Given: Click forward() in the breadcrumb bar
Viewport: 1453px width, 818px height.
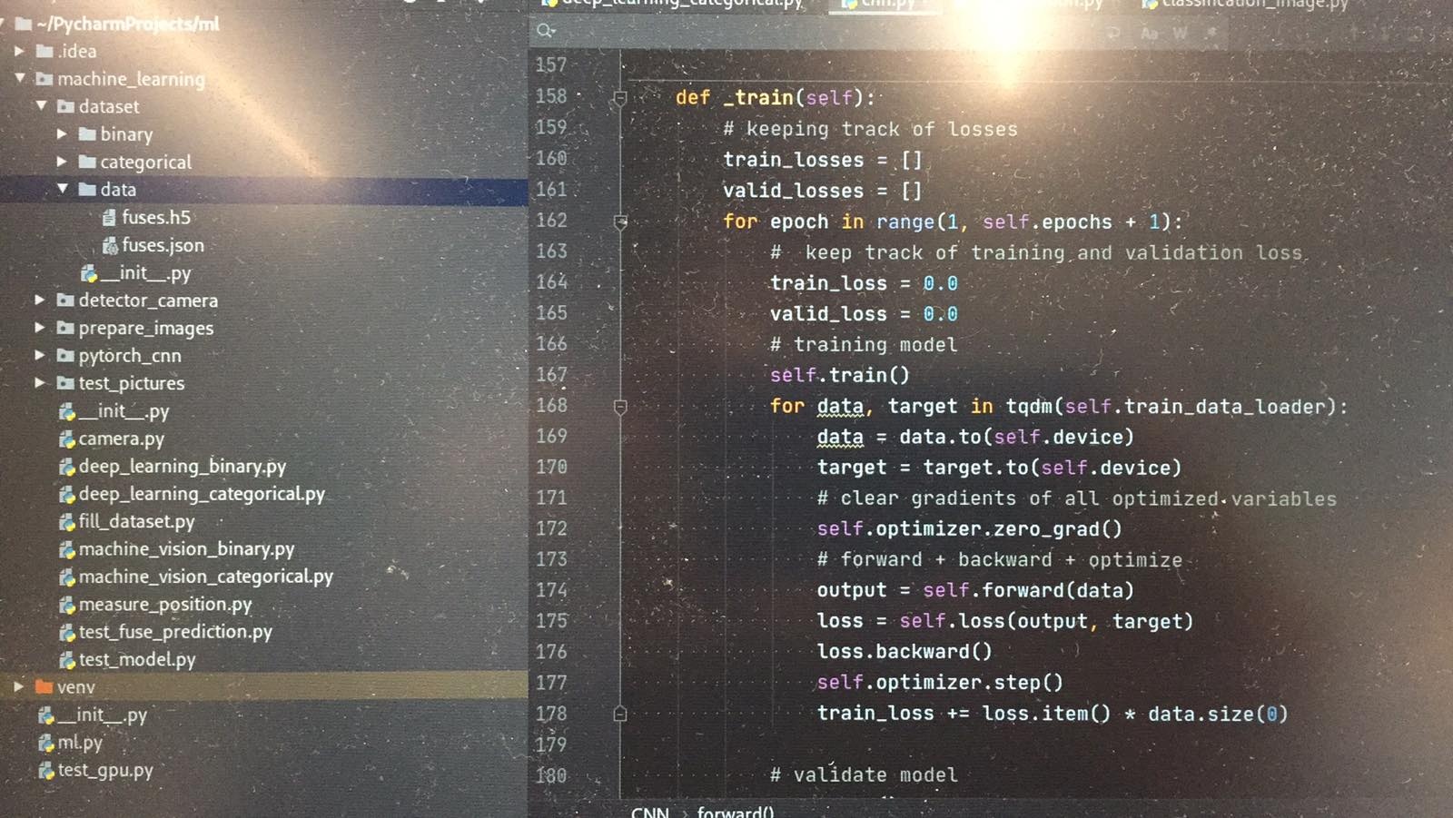Looking at the screenshot, I should pyautogui.click(x=736, y=812).
